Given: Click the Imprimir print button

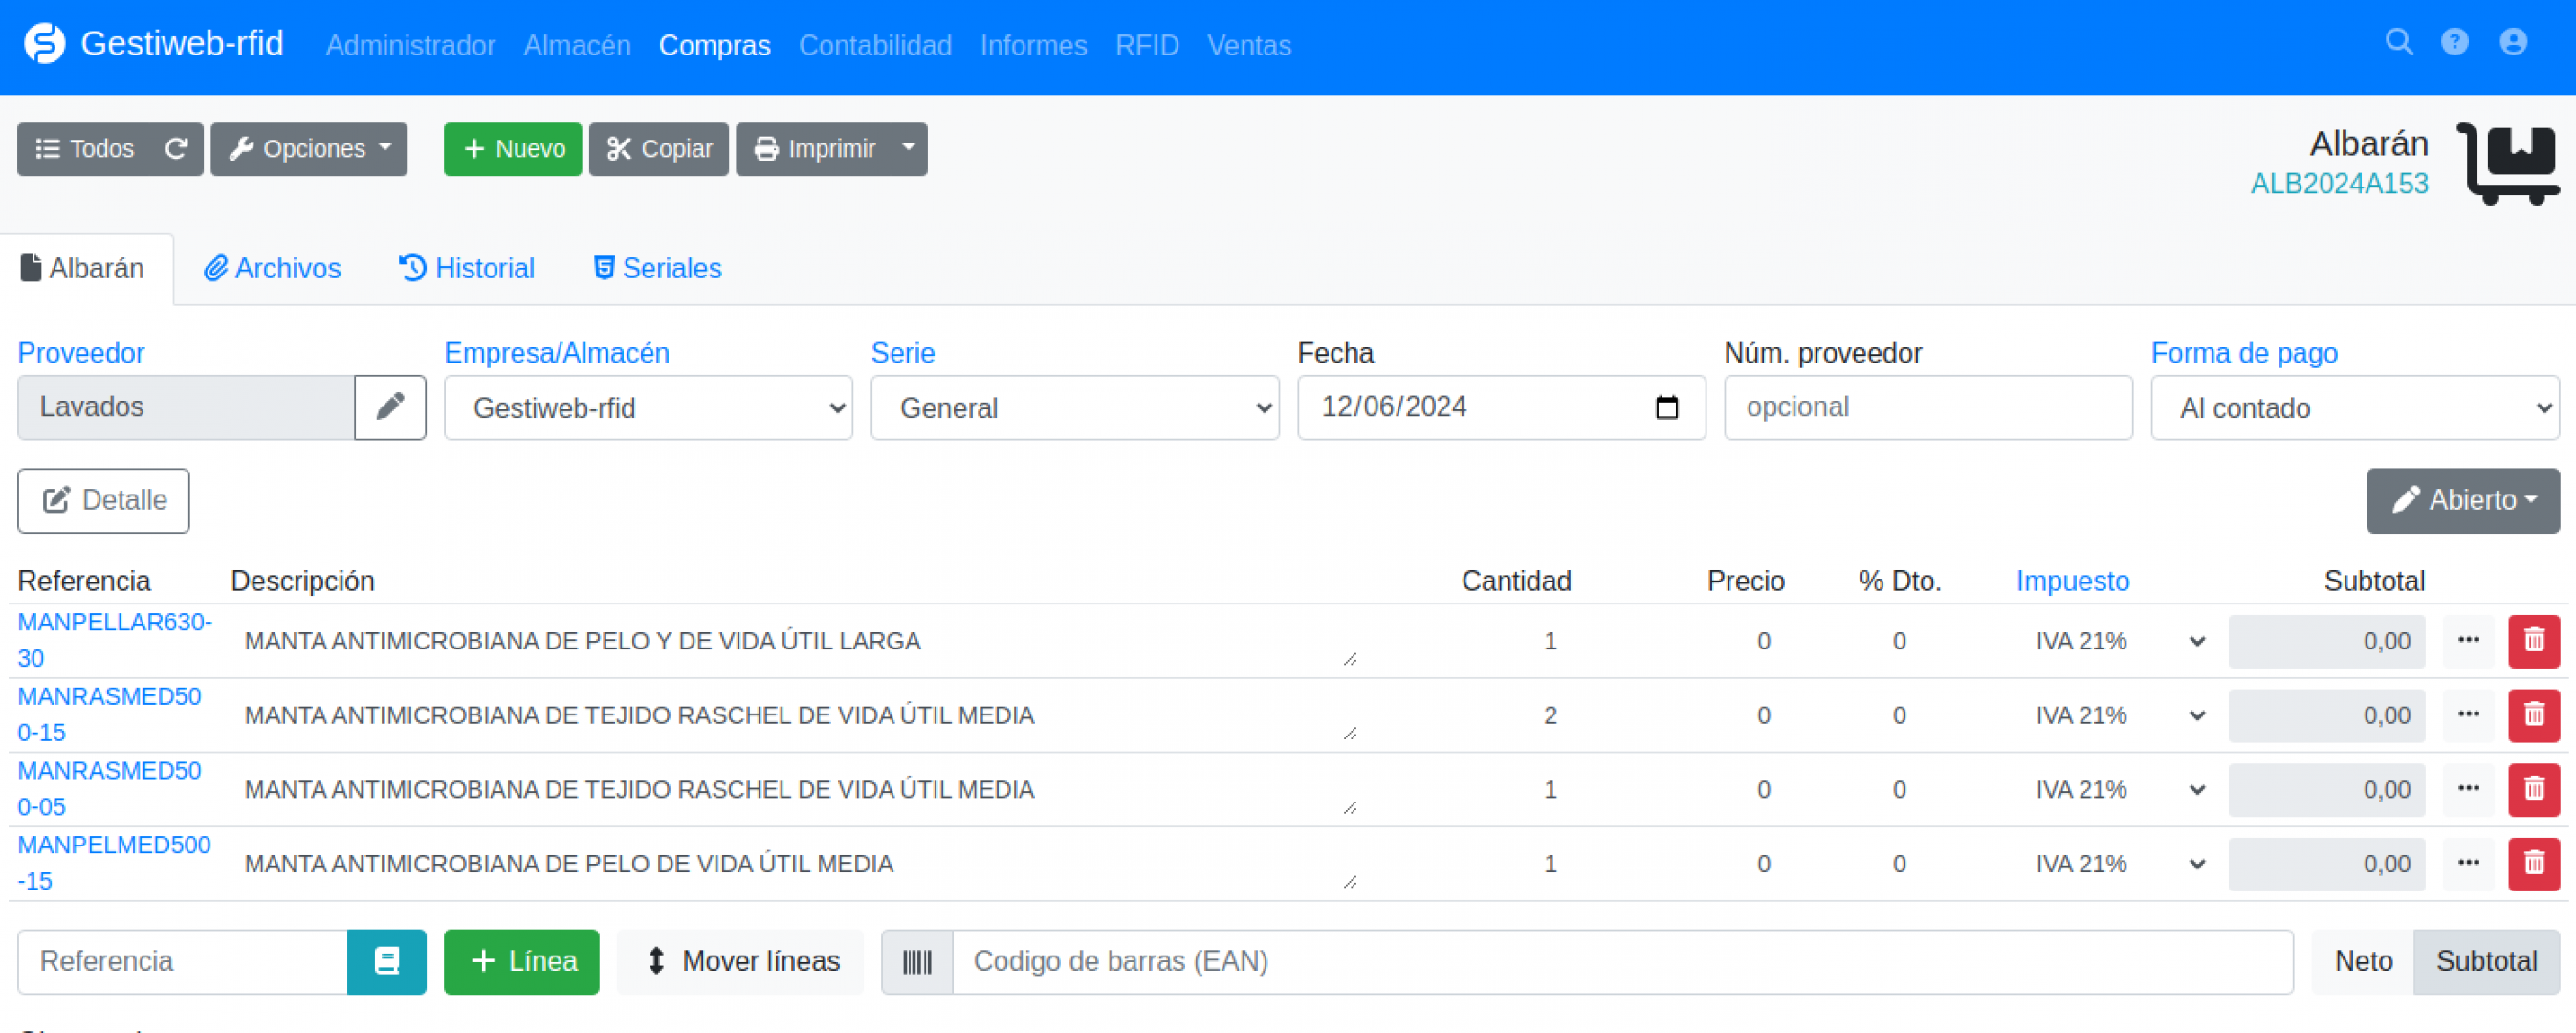Looking at the screenshot, I should 814,149.
